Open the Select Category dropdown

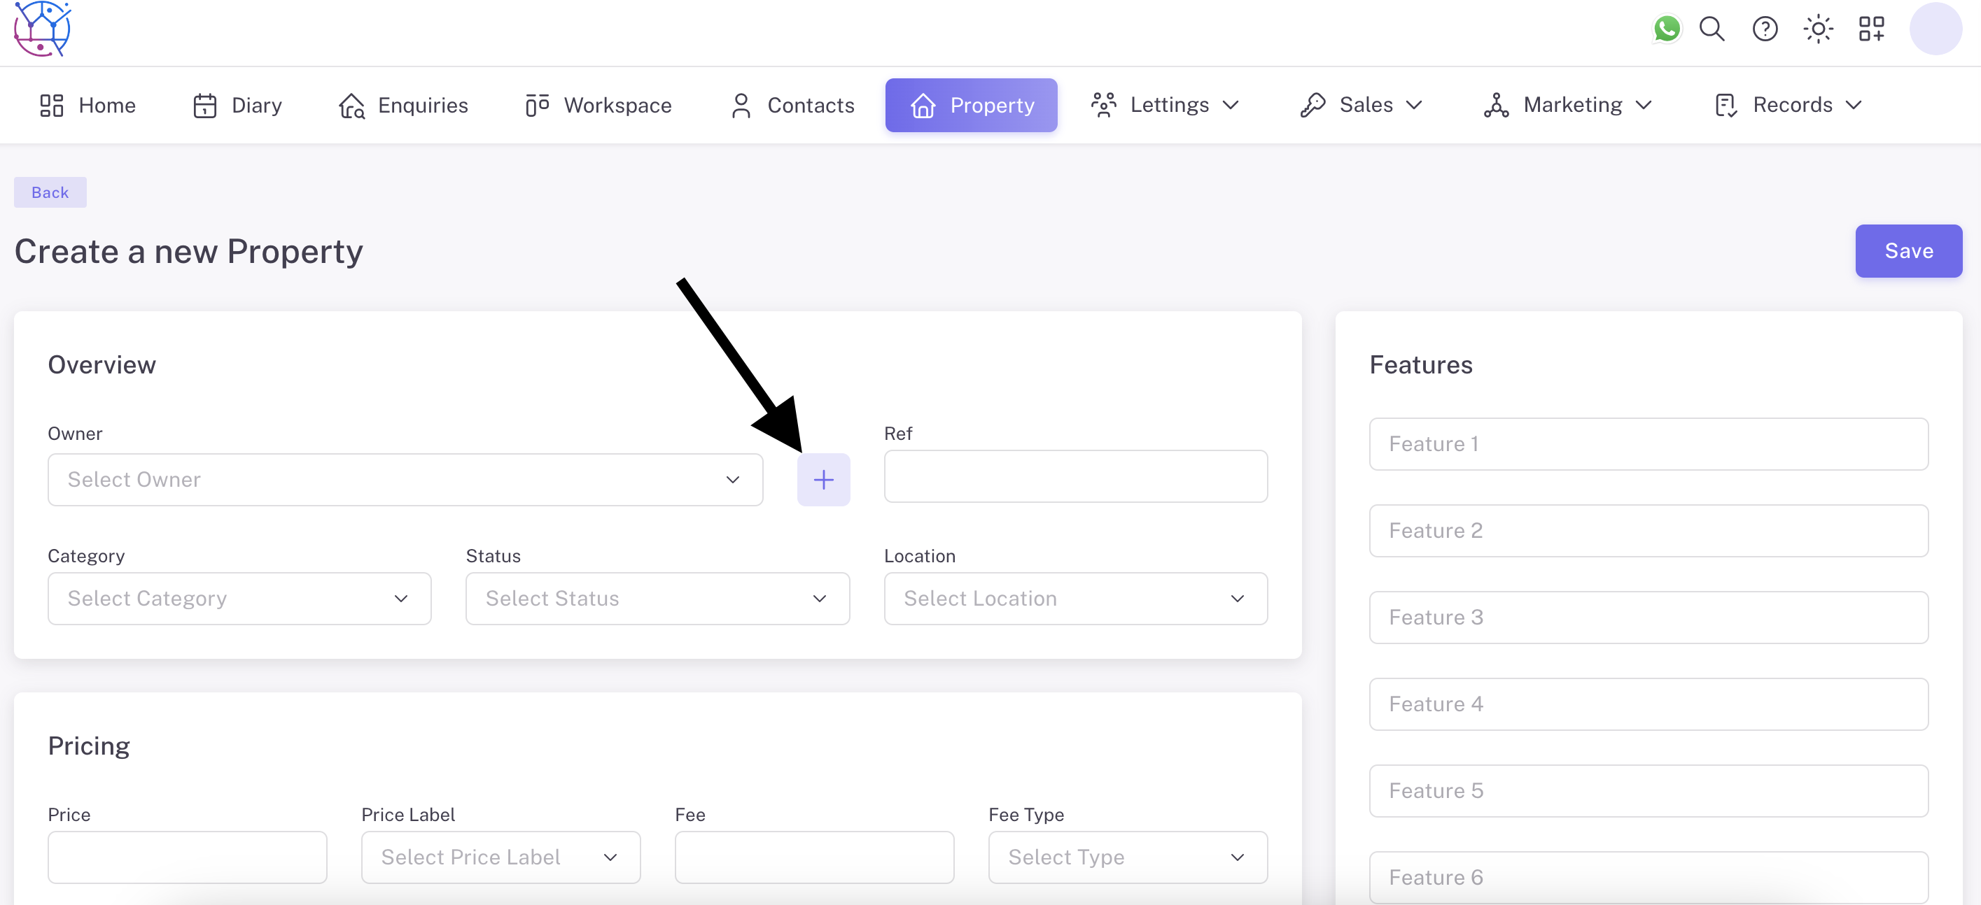pyautogui.click(x=239, y=599)
